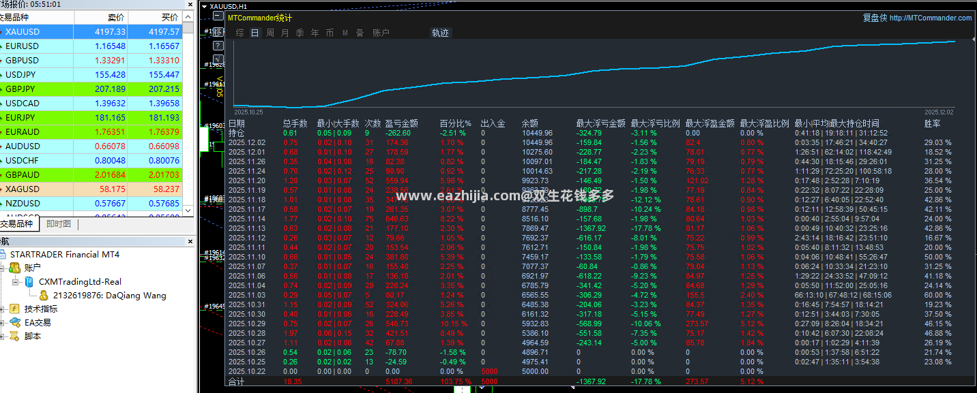The width and height of the screenshot is (977, 393).
Task: Select the EURJPY symbol row
Action: pos(91,118)
